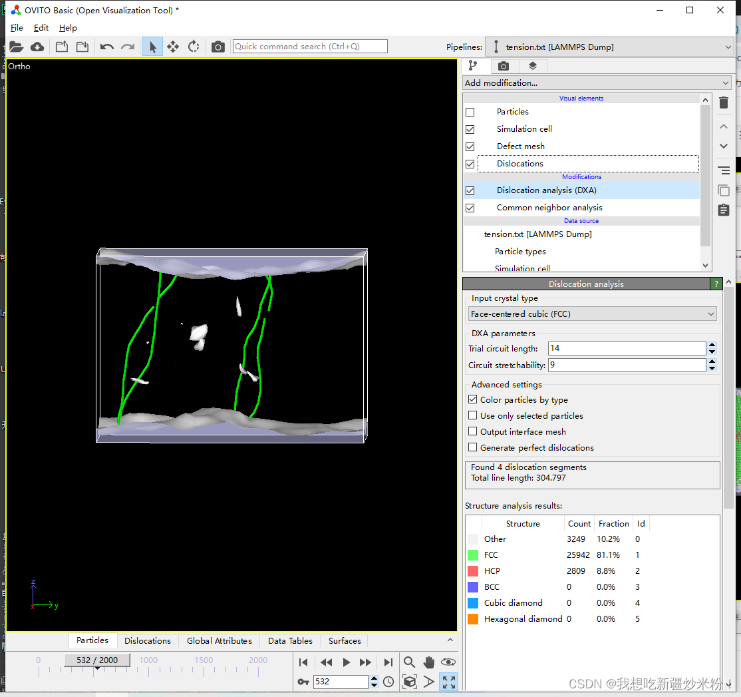Click the FCC green color swatch
Image resolution: width=741 pixels, height=697 pixels.
(x=472, y=555)
